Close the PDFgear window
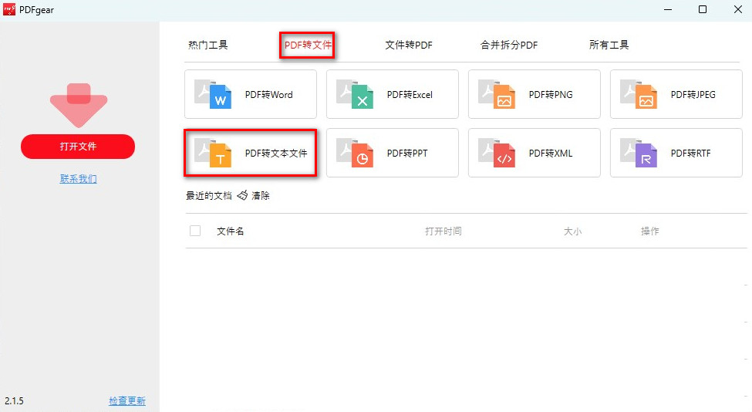The height and width of the screenshot is (412, 752). [x=738, y=9]
